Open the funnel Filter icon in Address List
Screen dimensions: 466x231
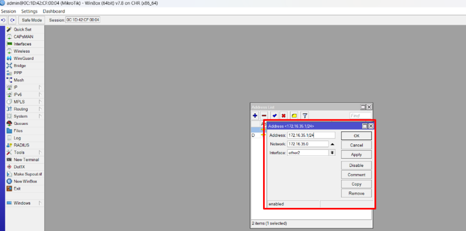click(x=305, y=116)
